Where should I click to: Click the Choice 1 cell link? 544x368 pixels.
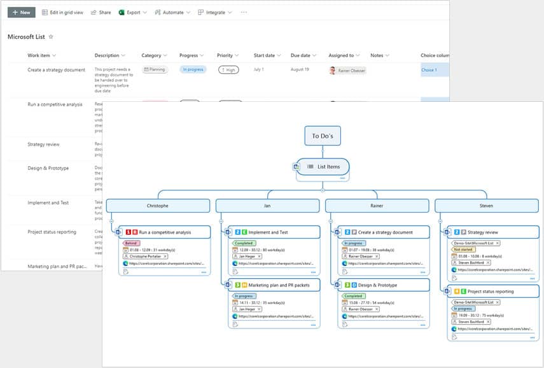pyautogui.click(x=429, y=70)
